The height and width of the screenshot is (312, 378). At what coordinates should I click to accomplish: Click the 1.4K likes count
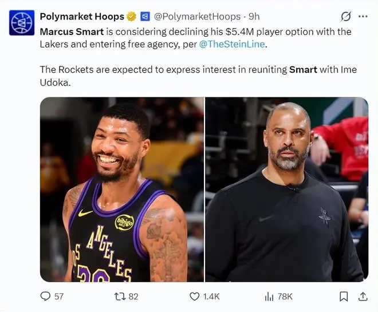click(x=211, y=297)
